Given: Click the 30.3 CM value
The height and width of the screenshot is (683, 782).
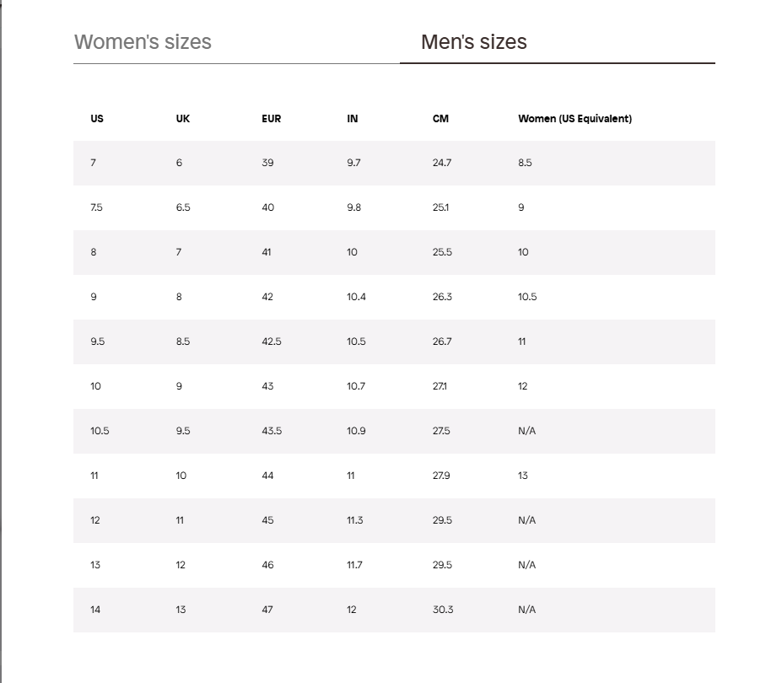Looking at the screenshot, I should pyautogui.click(x=443, y=610).
